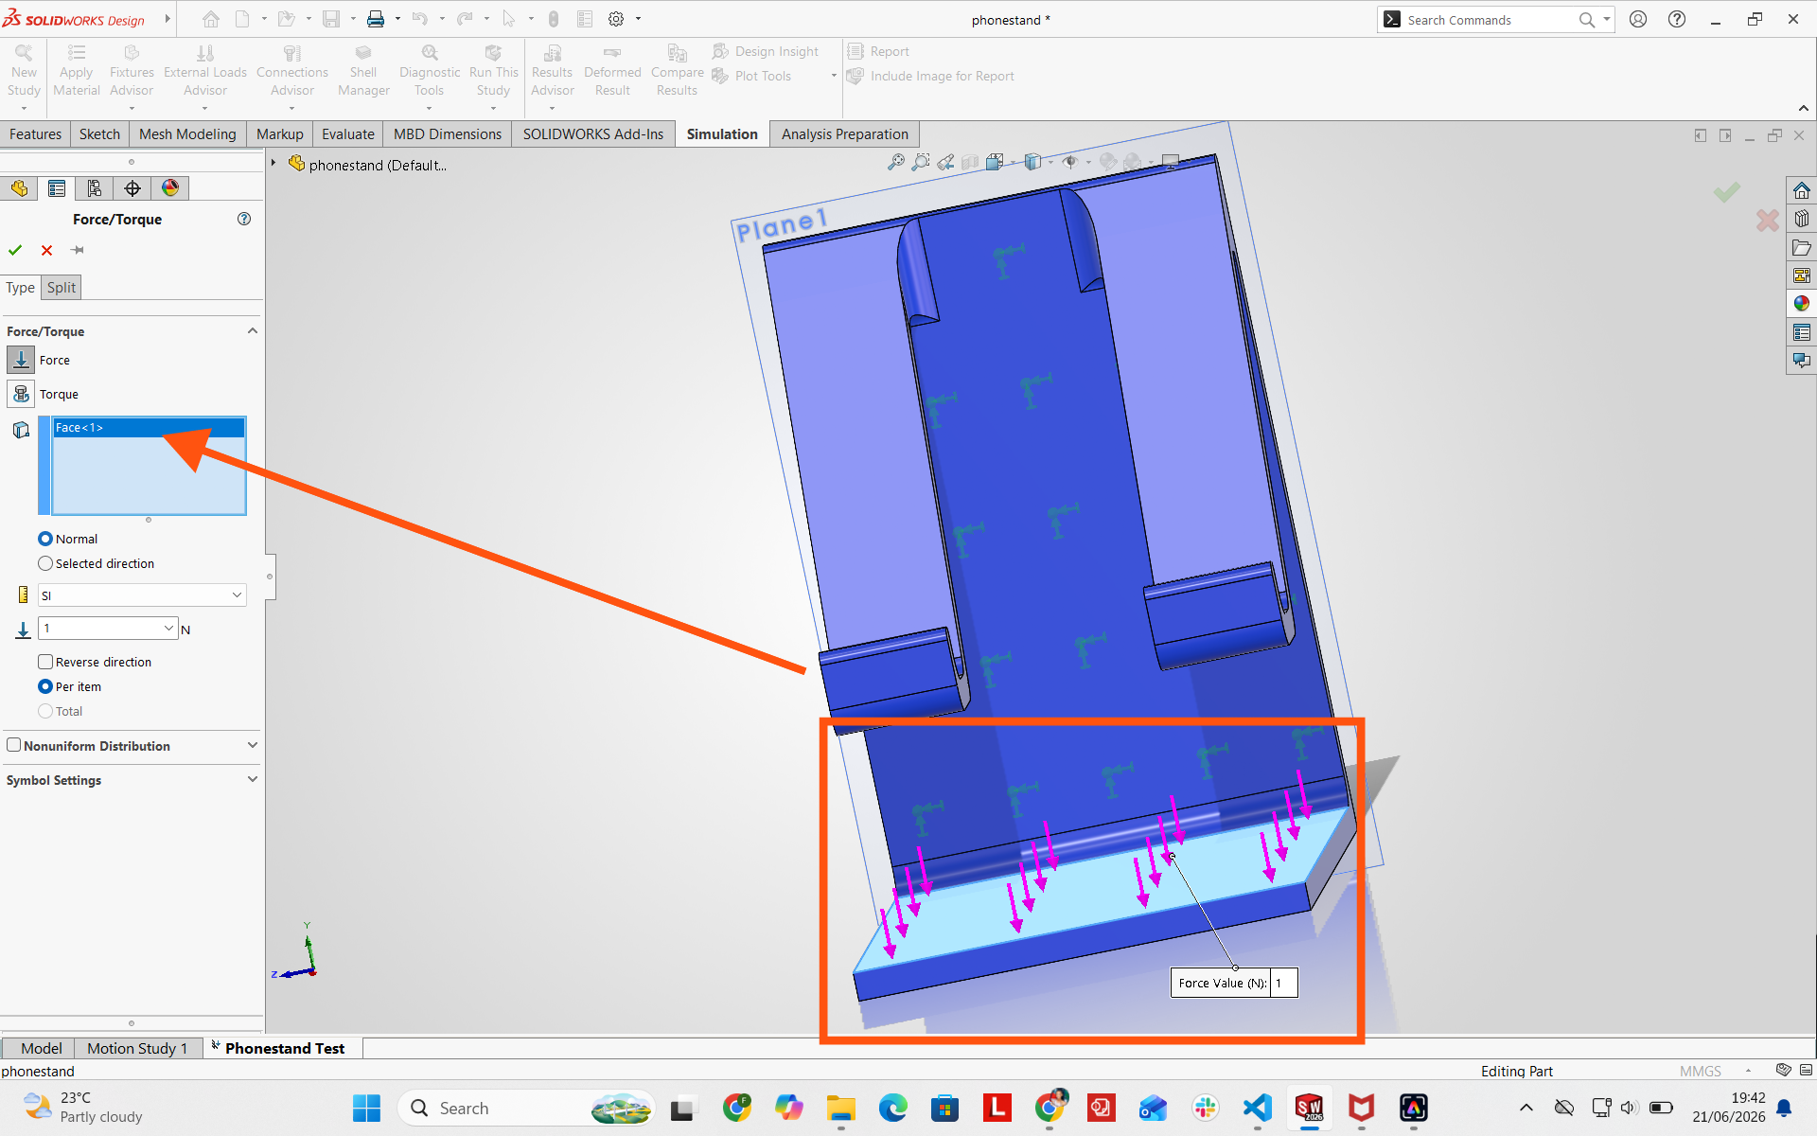Open the New Study dropdown arrow

pyautogui.click(x=24, y=107)
